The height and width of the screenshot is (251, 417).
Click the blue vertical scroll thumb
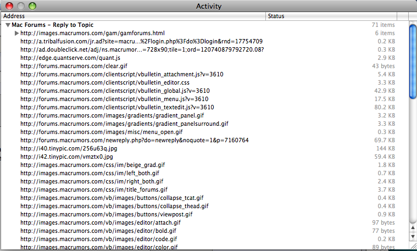(x=413, y=62)
